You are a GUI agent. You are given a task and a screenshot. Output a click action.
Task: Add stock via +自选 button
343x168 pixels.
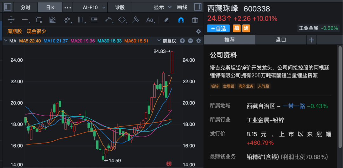coord(218,28)
